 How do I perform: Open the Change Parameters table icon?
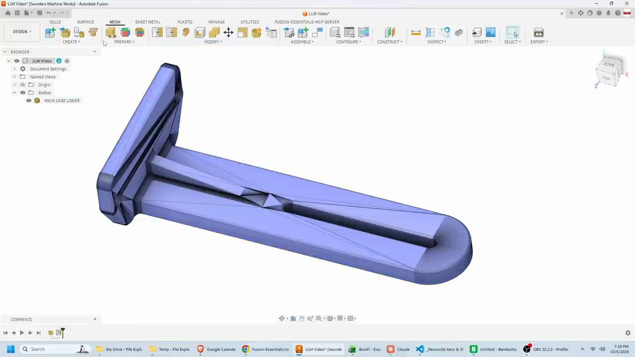(271, 32)
